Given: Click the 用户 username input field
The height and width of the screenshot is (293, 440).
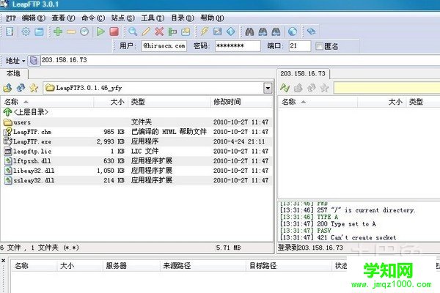Looking at the screenshot, I should pos(164,46).
